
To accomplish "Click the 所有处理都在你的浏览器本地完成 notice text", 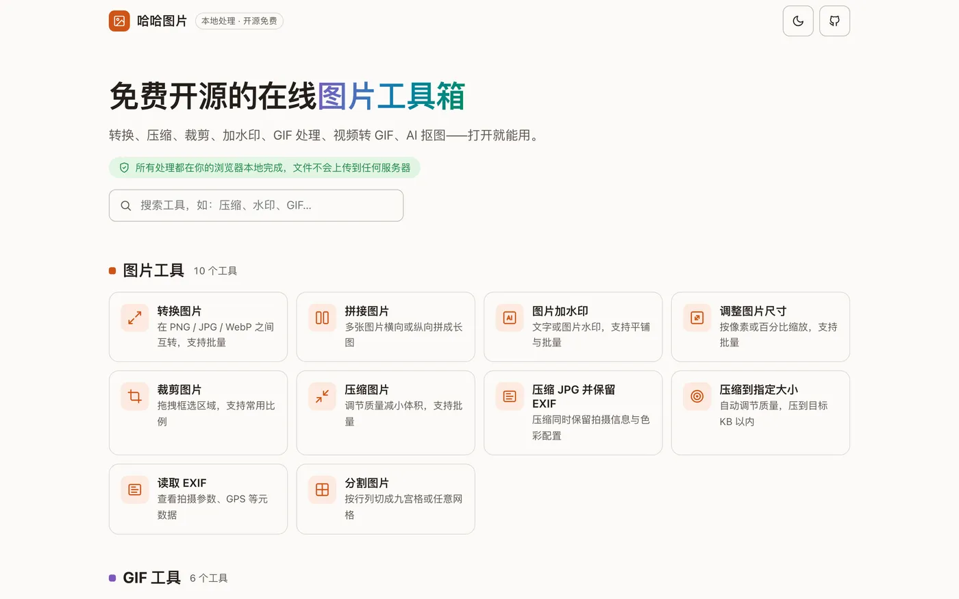I will 273,168.
